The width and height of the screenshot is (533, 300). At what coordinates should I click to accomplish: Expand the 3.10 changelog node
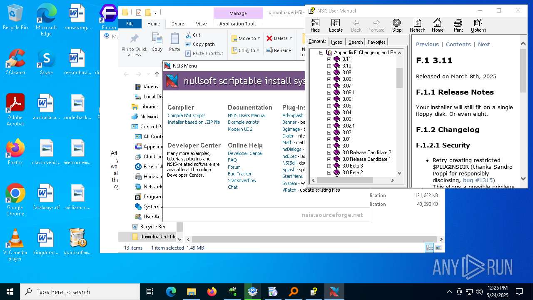pos(329,66)
